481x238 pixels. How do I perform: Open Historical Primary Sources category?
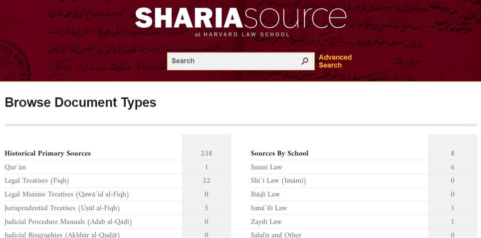[48, 153]
